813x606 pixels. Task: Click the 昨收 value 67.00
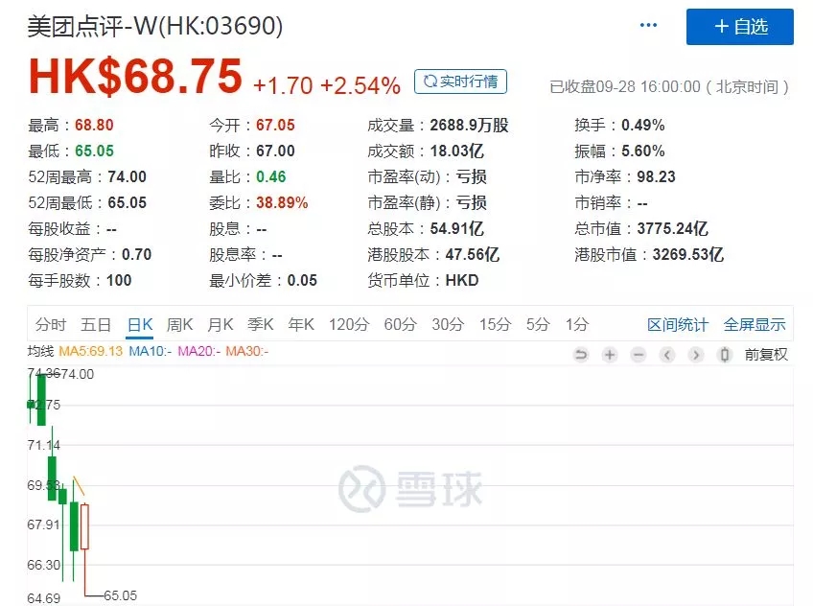[275, 151]
